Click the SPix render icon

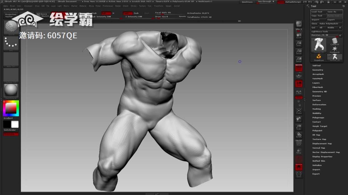(299, 25)
